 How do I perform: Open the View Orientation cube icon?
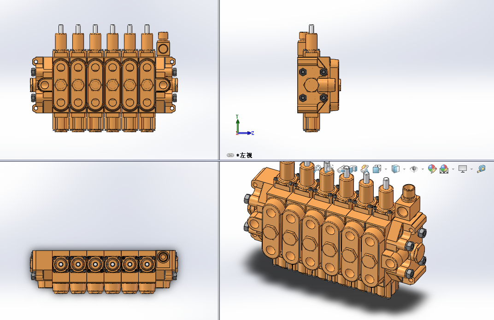(377, 169)
